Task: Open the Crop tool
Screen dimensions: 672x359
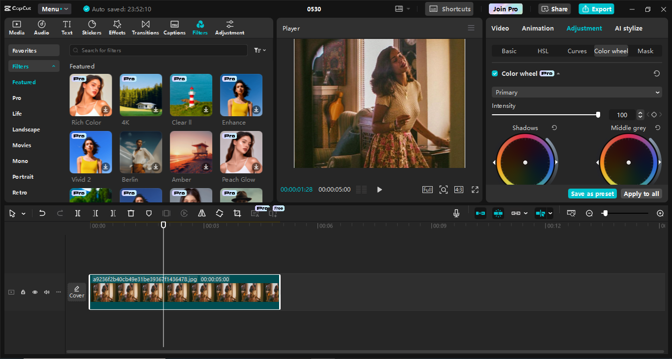Action: coord(237,213)
